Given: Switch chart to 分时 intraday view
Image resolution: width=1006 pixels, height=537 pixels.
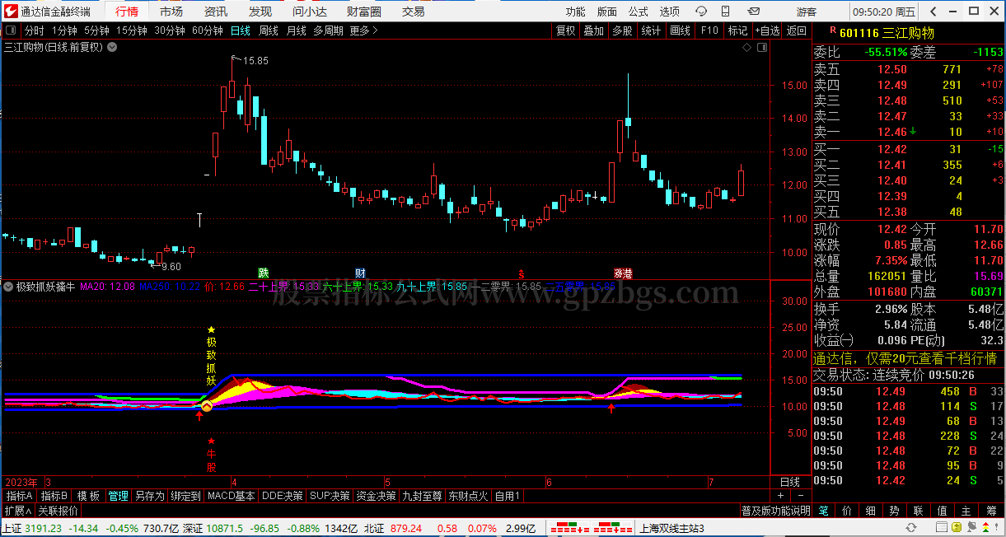Looking at the screenshot, I should click(34, 30).
